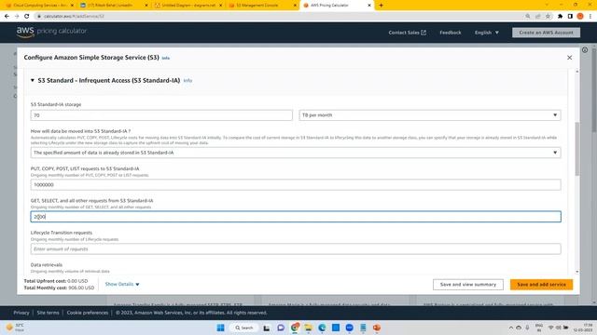Open Windows Start menu

tap(220, 328)
